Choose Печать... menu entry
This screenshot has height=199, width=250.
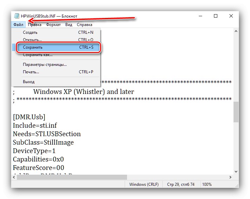coord(56,72)
